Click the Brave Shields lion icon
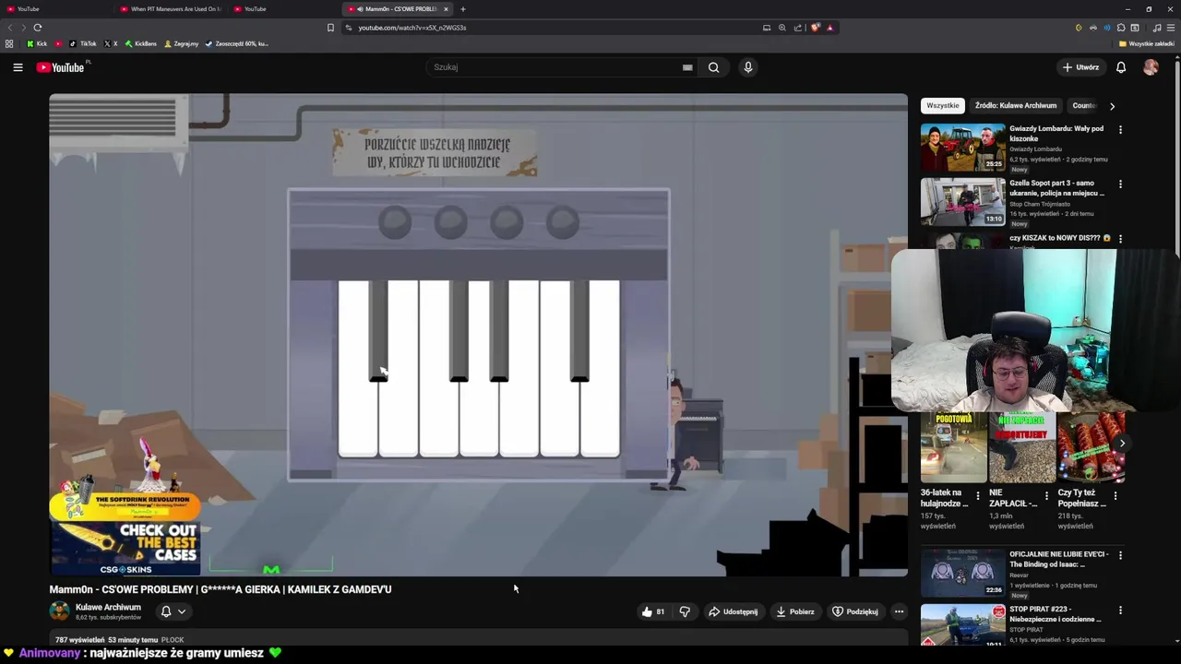This screenshot has height=664, width=1181. 816,28
